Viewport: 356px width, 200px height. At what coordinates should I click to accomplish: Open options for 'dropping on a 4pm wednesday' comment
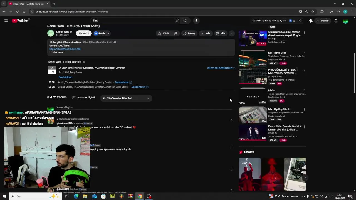tap(231, 147)
